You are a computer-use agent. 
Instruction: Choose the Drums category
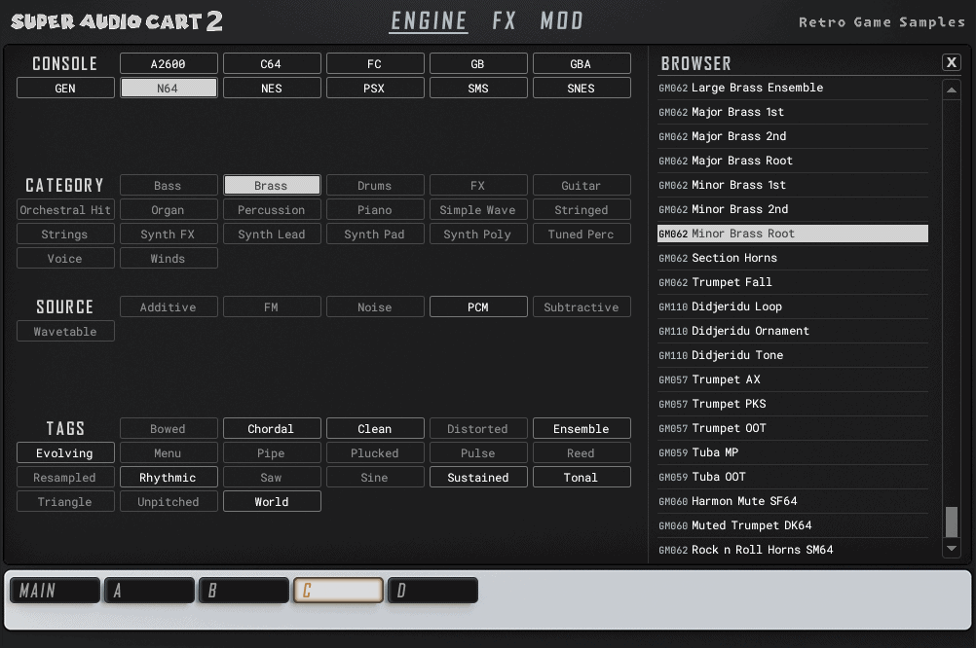tap(375, 185)
